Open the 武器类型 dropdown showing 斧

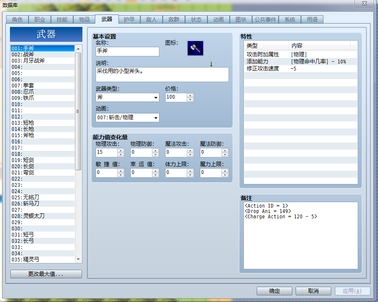click(127, 97)
